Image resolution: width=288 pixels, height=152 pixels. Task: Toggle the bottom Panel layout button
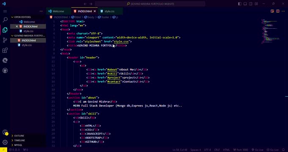click(245, 4)
